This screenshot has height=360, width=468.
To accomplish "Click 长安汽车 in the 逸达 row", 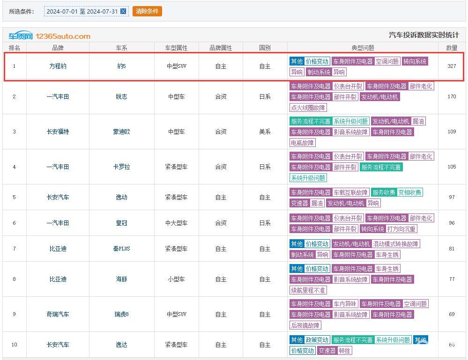I will tap(58, 345).
